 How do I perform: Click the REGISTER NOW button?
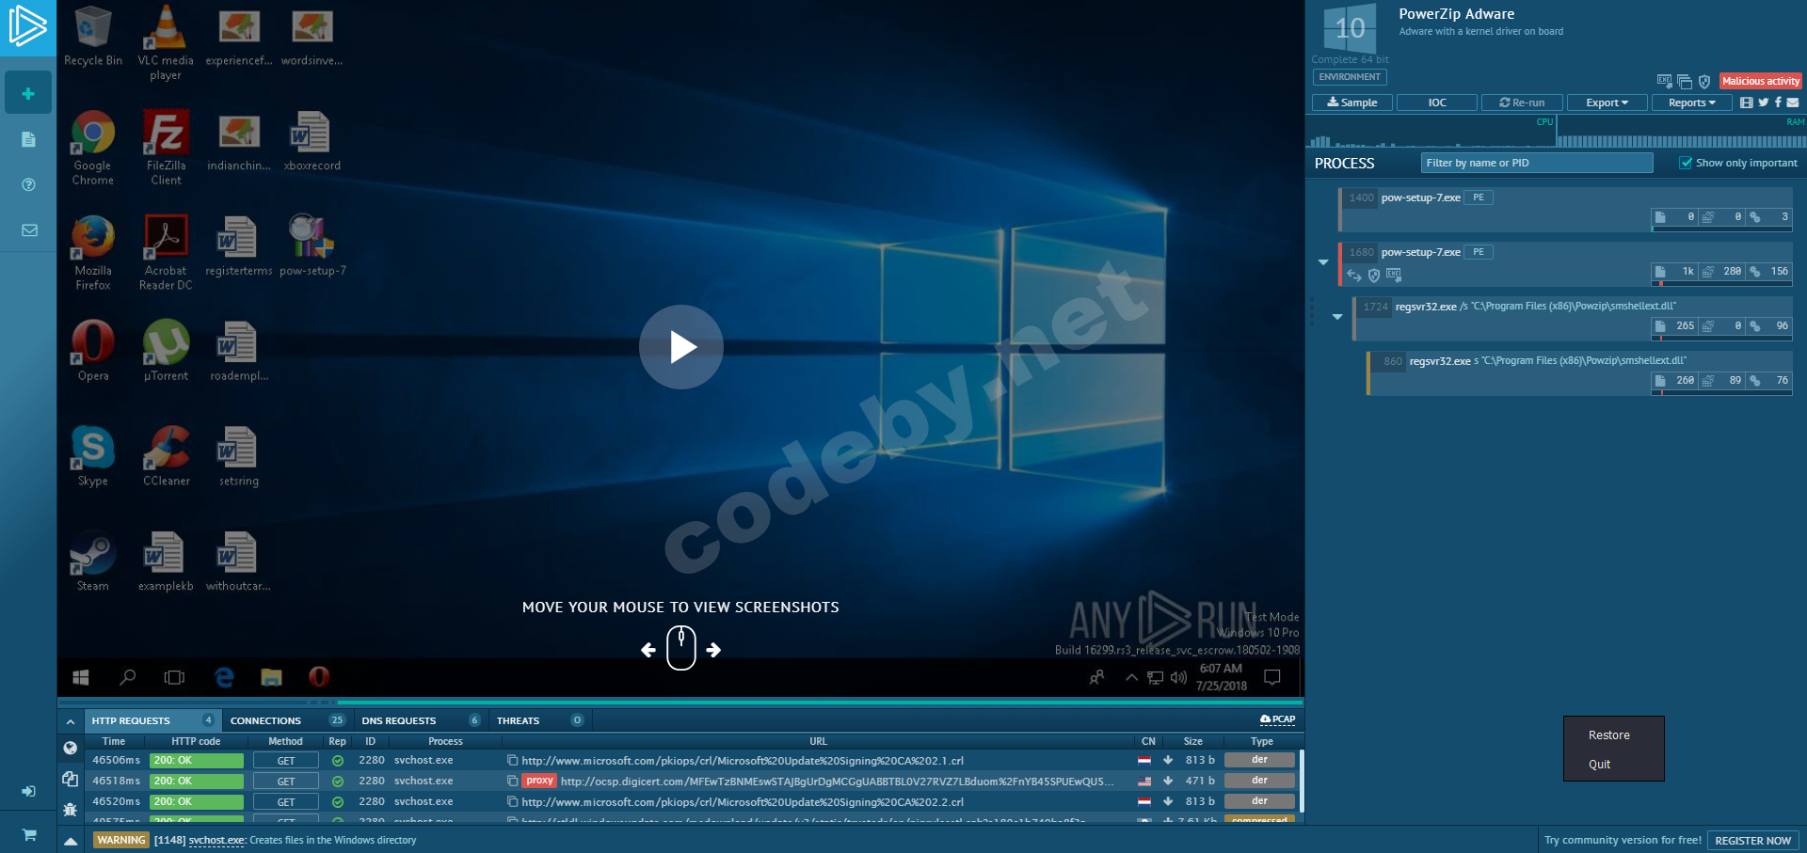tap(1752, 841)
